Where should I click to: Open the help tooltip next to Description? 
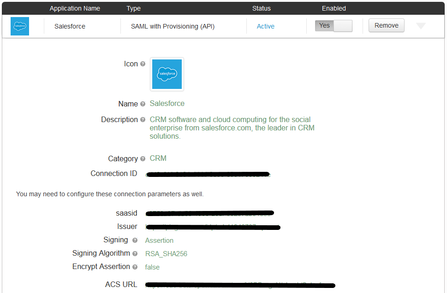tap(143, 120)
